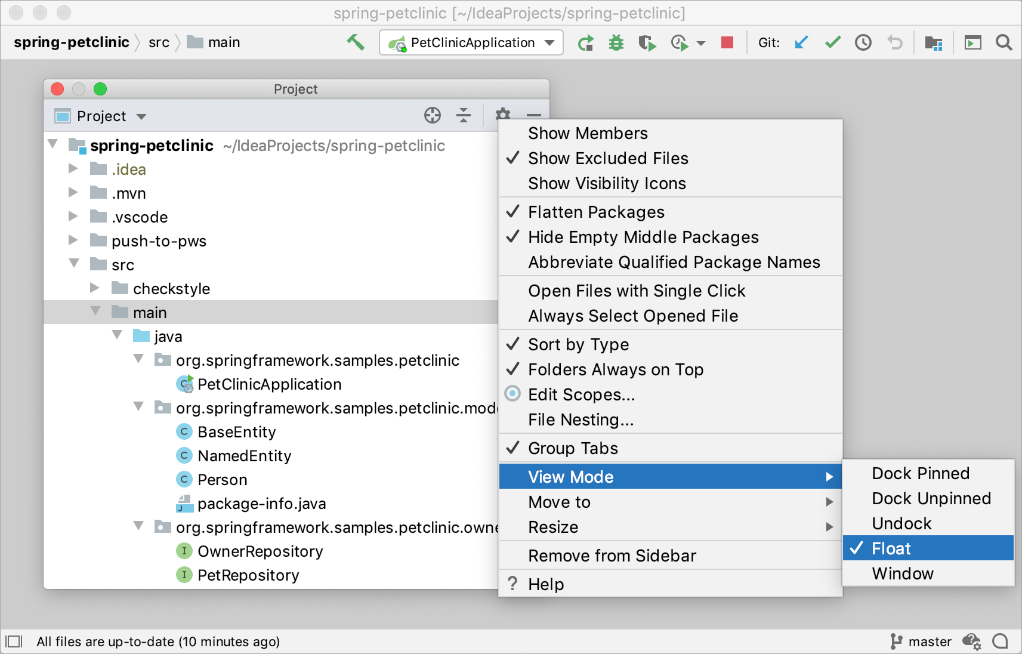This screenshot has height=654, width=1022.
Task: Open the profiler run dropdown arrow
Action: [x=701, y=44]
